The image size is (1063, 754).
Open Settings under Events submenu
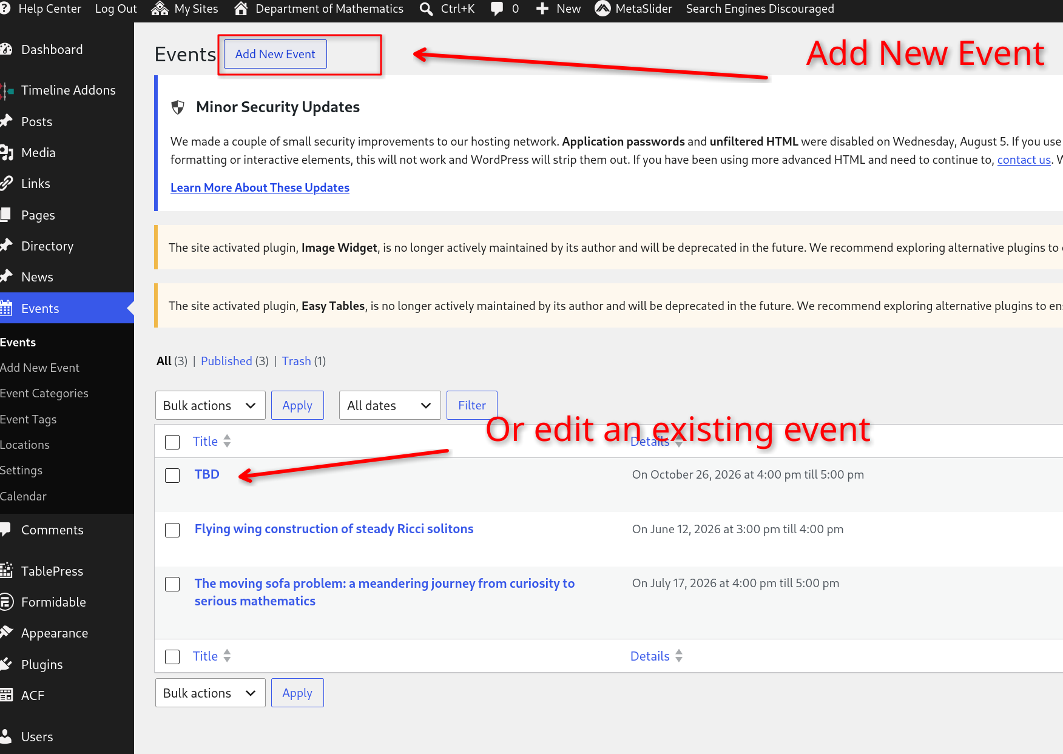click(x=21, y=470)
